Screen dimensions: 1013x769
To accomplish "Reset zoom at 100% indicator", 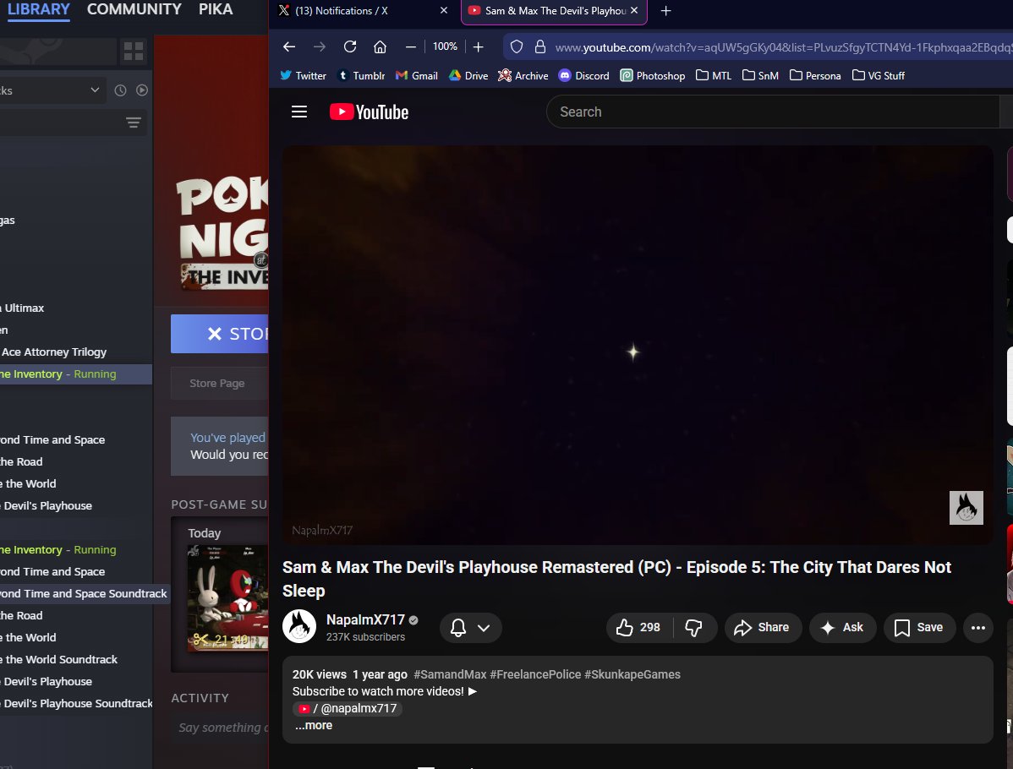I will (445, 46).
